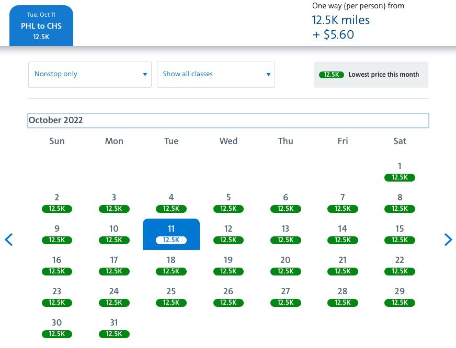Image resolution: width=456 pixels, height=348 pixels.
Task: Click the October 2022 month header
Action: pyautogui.click(x=56, y=120)
